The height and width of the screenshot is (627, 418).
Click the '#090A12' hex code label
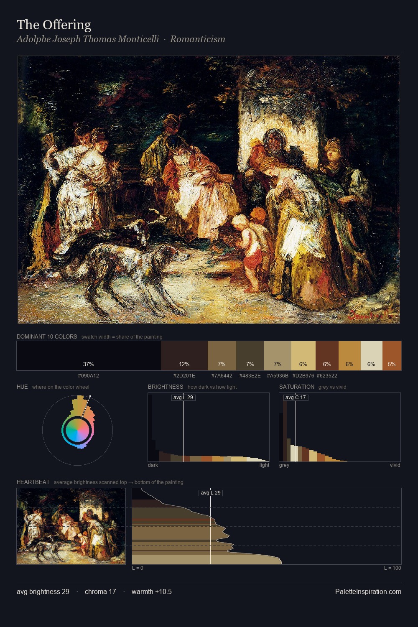click(89, 375)
